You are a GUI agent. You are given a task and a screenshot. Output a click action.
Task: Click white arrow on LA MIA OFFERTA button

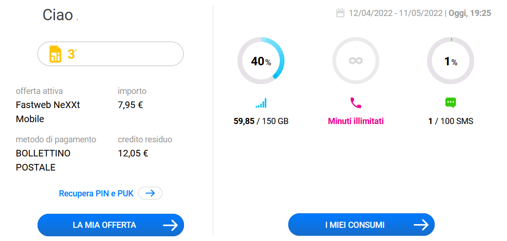point(170,225)
